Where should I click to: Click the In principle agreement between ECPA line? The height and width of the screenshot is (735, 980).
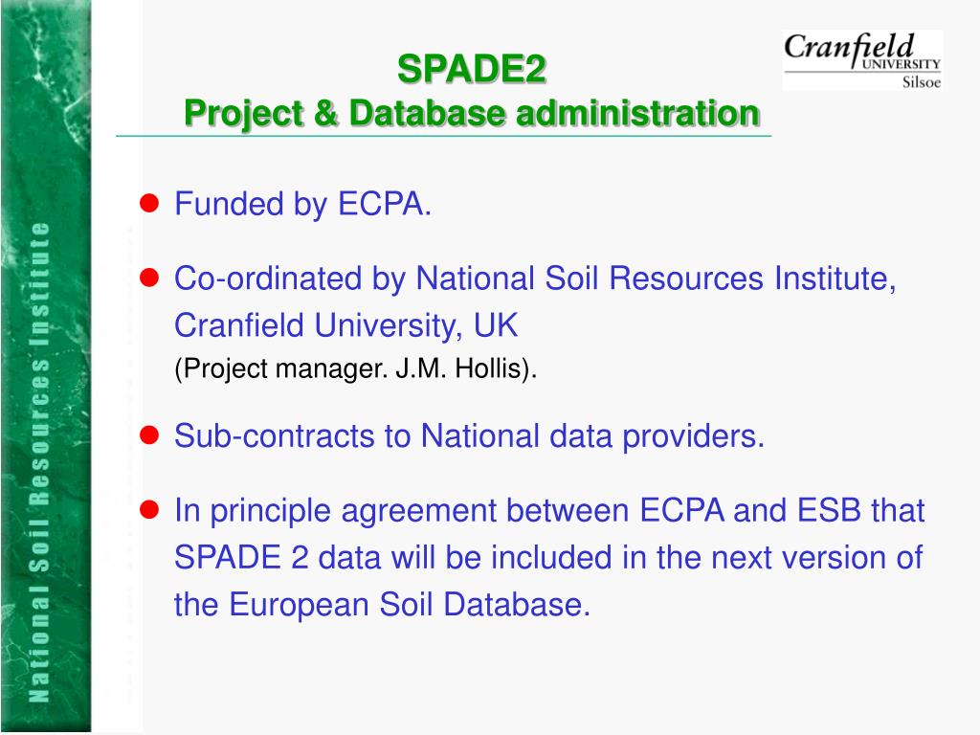[x=548, y=511]
